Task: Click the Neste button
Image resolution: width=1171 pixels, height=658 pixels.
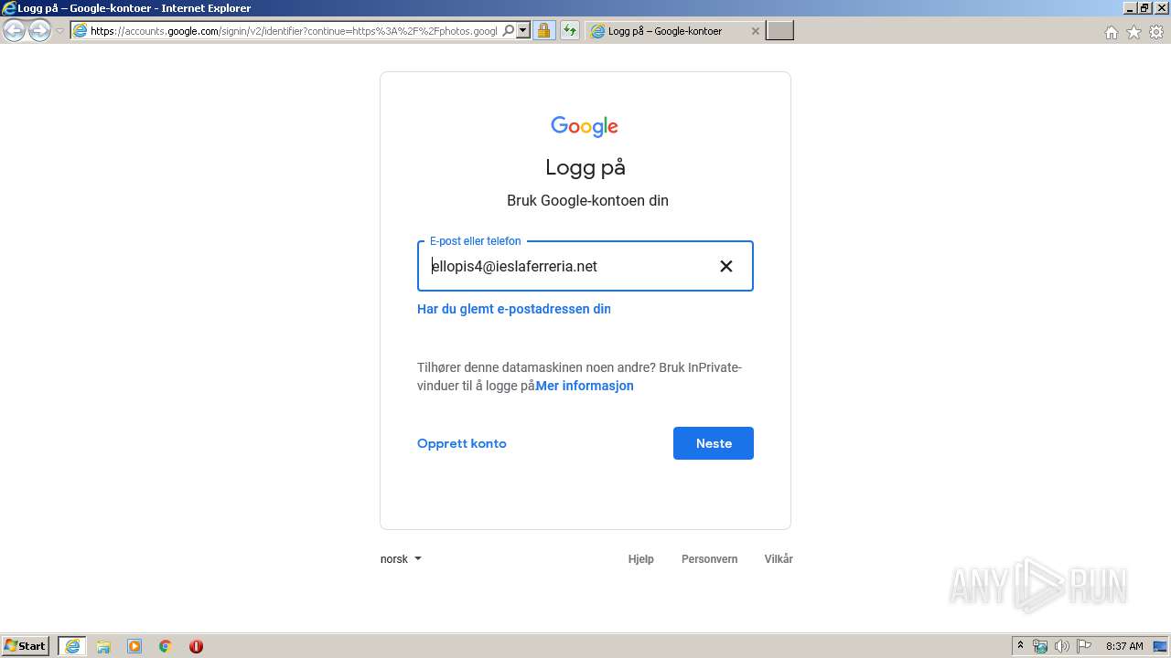Action: 714,443
